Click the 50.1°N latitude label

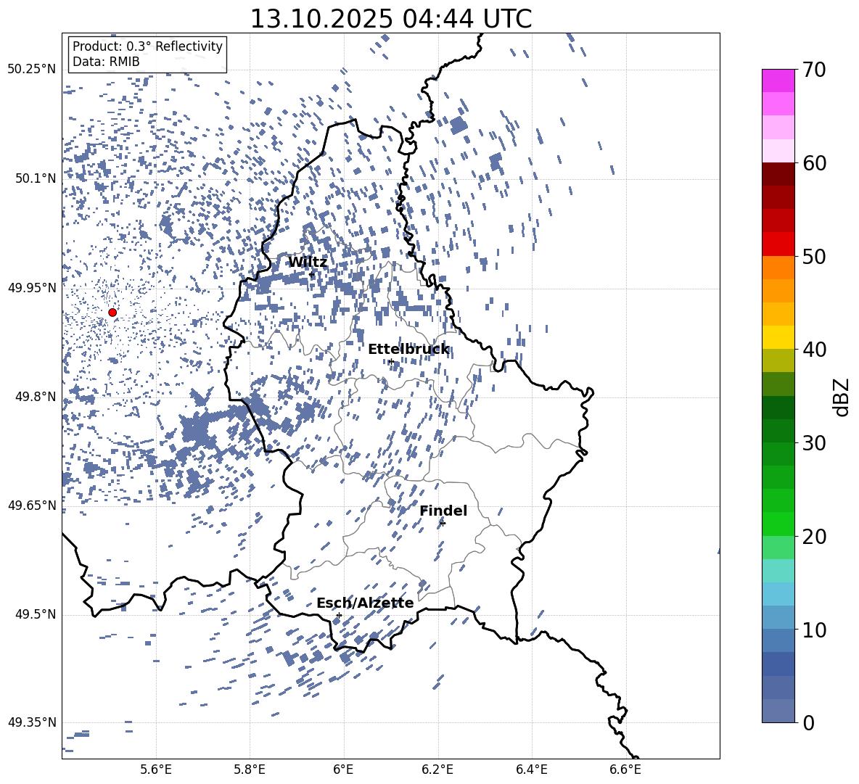pyautogui.click(x=35, y=178)
